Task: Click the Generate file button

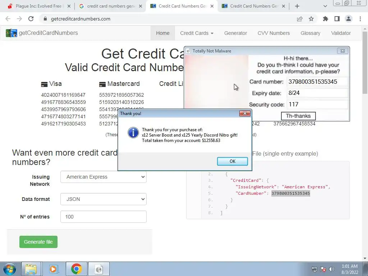Action: point(38,242)
